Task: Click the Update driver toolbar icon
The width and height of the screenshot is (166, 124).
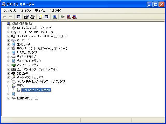Action: tap(62, 17)
